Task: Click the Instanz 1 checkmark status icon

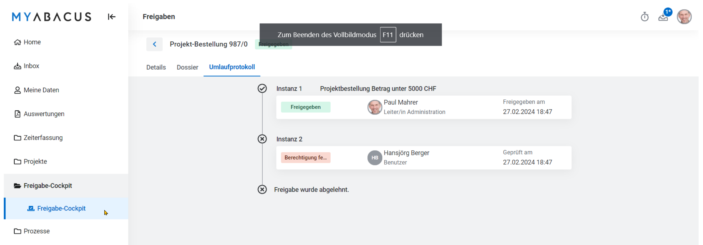Action: (x=262, y=88)
